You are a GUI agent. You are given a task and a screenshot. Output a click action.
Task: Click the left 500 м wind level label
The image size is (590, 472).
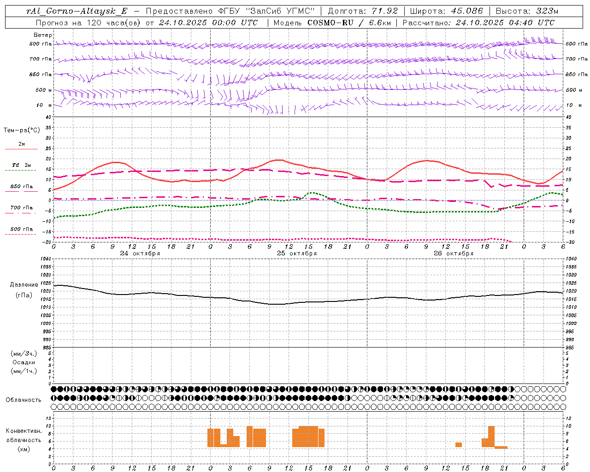(x=44, y=90)
